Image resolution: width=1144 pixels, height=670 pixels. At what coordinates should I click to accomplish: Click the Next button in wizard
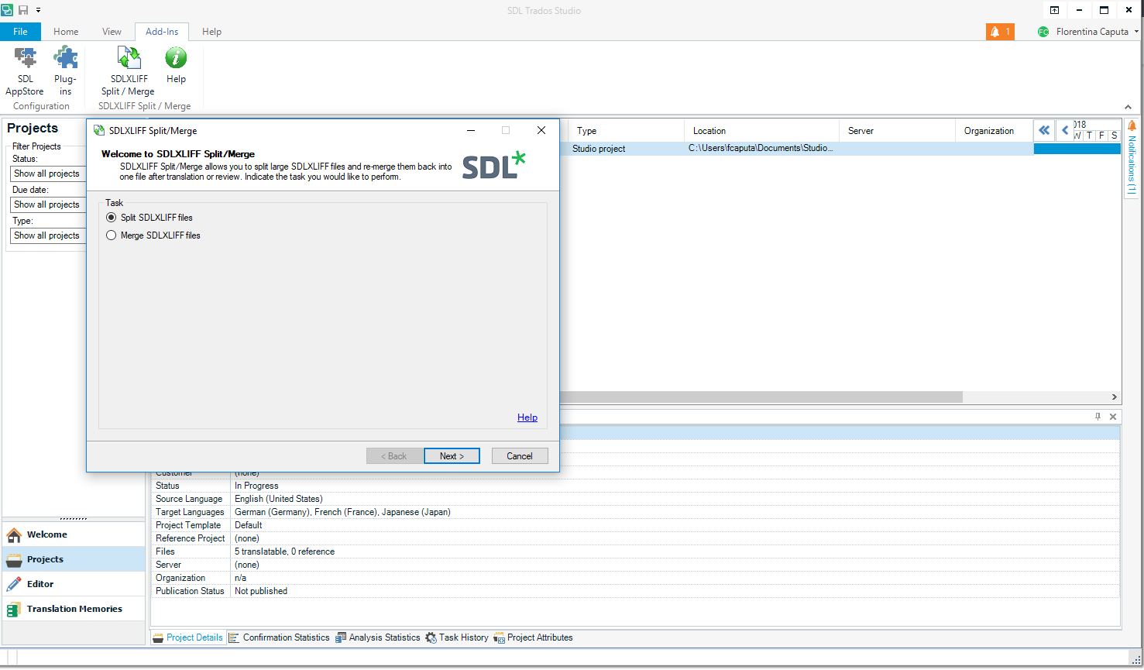(452, 456)
